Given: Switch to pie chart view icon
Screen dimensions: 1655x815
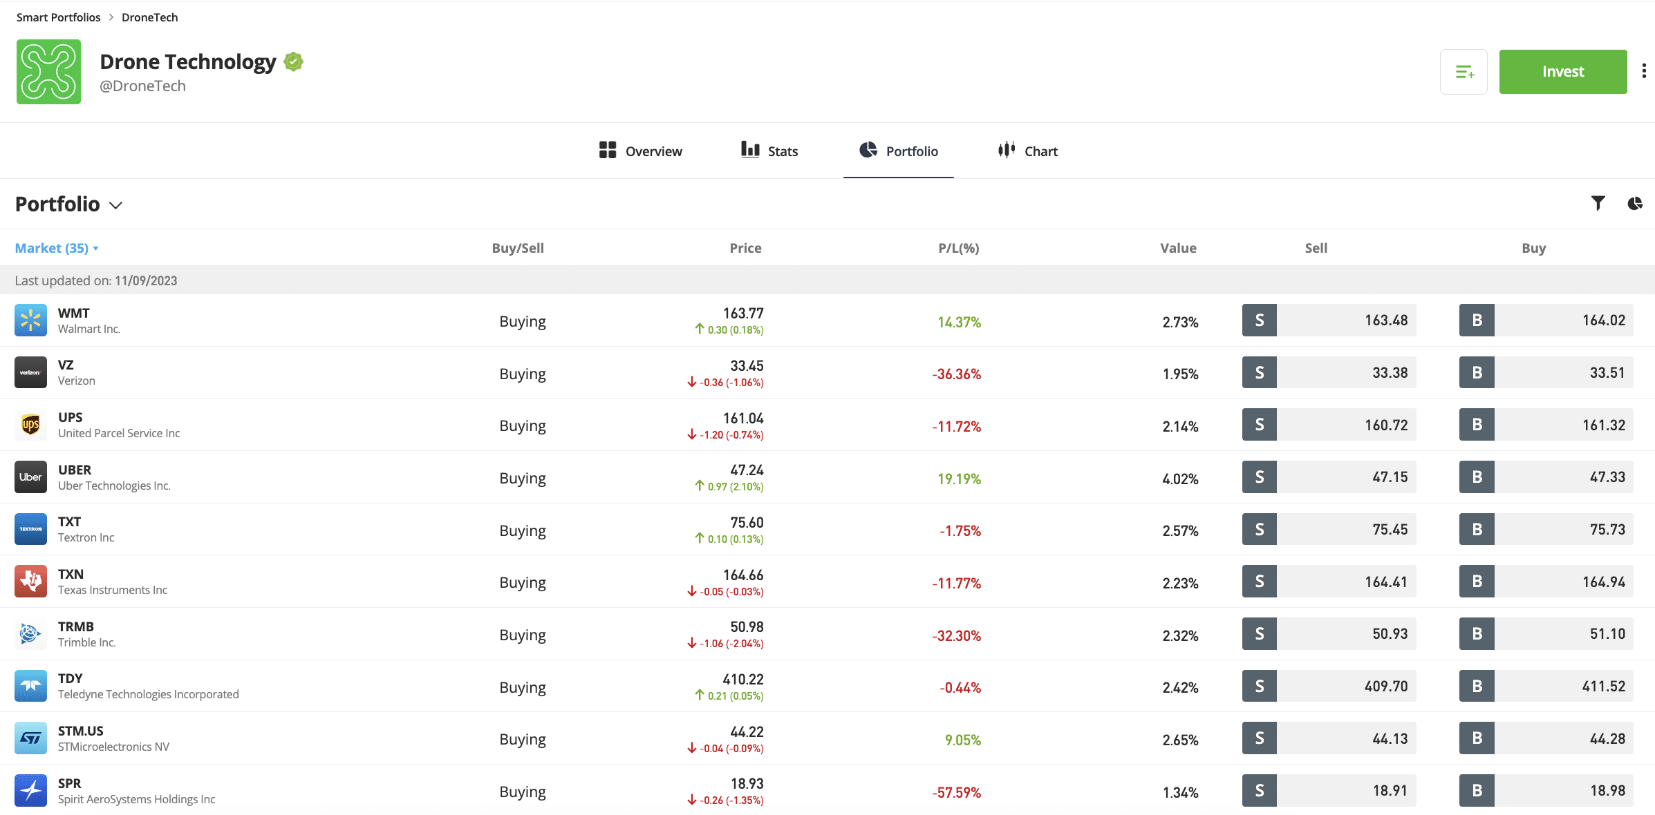Looking at the screenshot, I should tap(1634, 203).
